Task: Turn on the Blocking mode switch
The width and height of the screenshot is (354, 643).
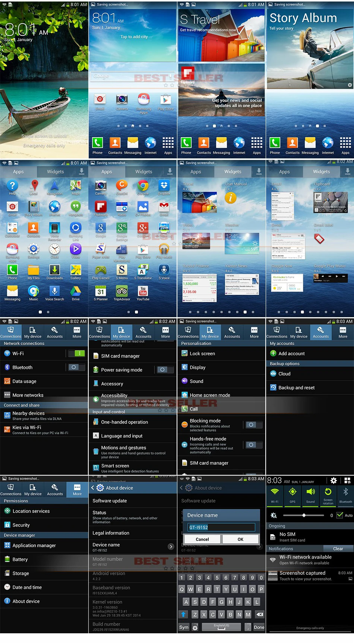Action: coord(254,425)
